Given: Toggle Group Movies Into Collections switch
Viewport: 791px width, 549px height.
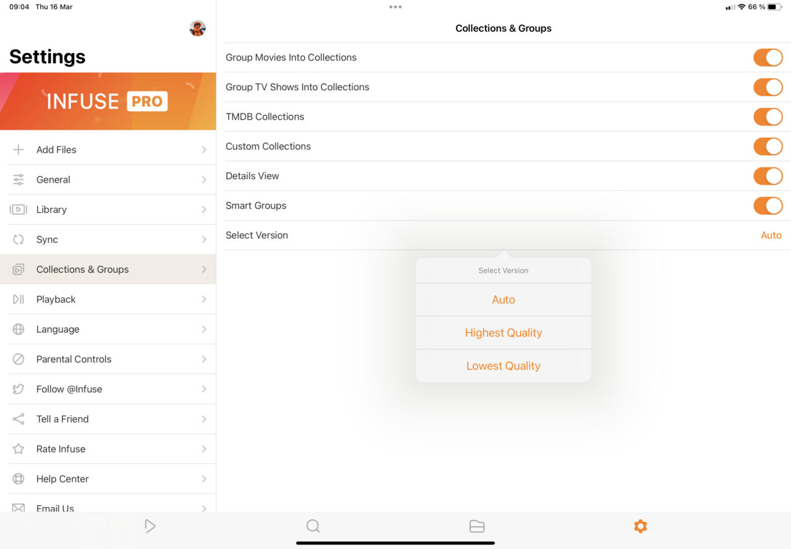Looking at the screenshot, I should (768, 57).
